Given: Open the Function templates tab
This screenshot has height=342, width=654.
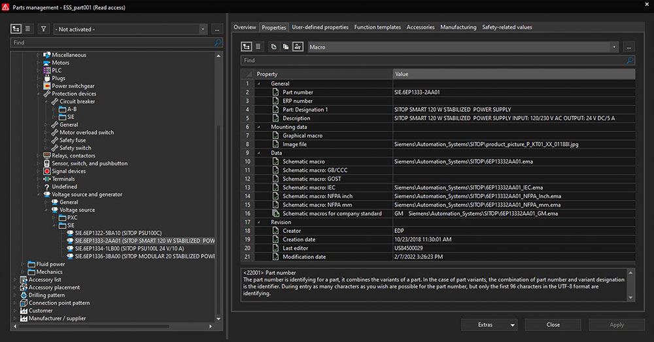Looking at the screenshot, I should (377, 27).
